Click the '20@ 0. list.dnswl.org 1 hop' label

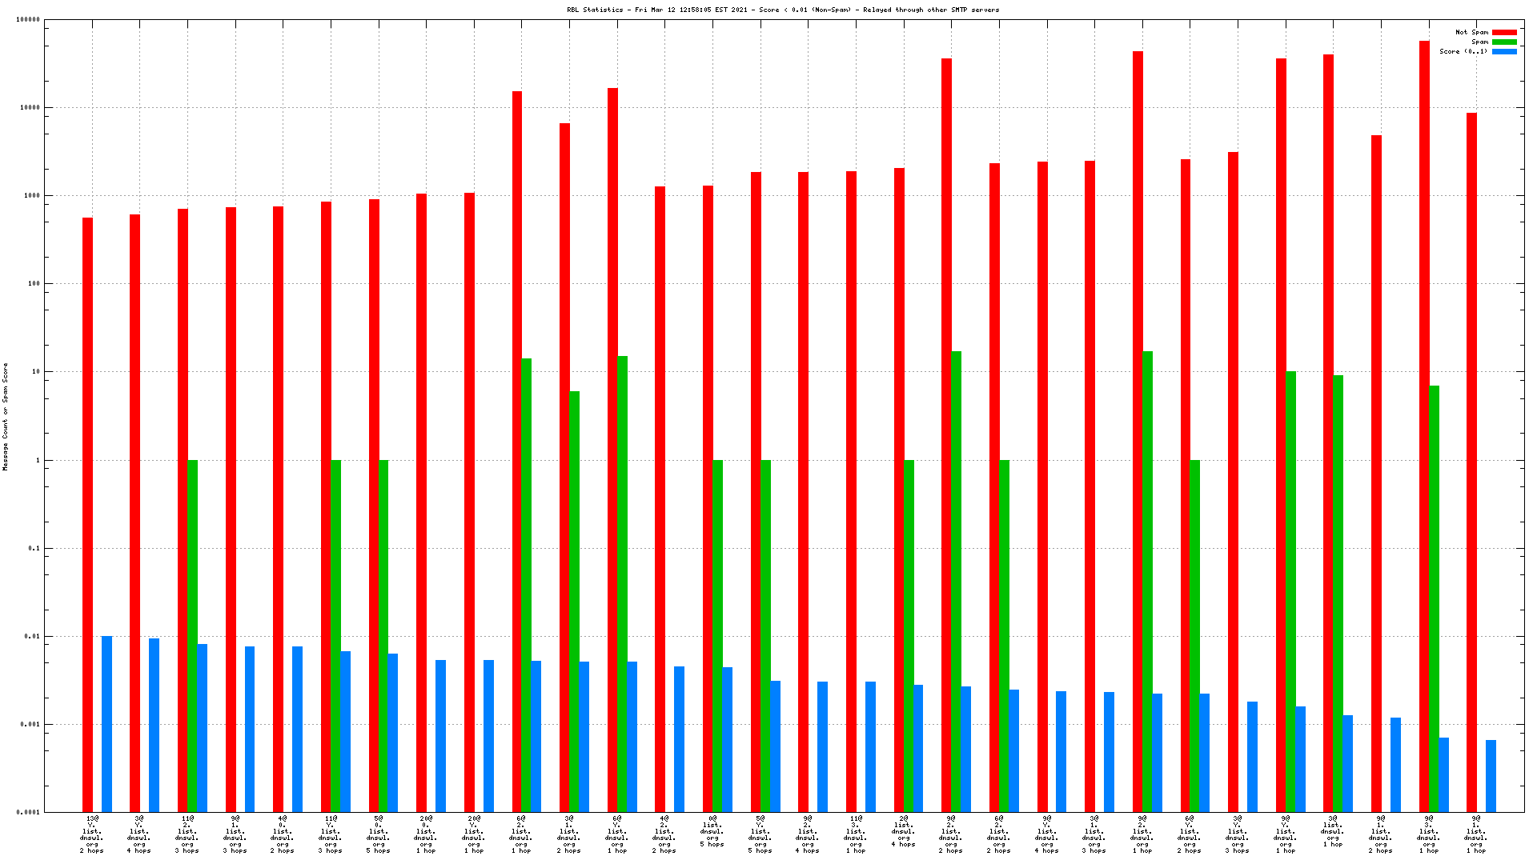(x=426, y=834)
